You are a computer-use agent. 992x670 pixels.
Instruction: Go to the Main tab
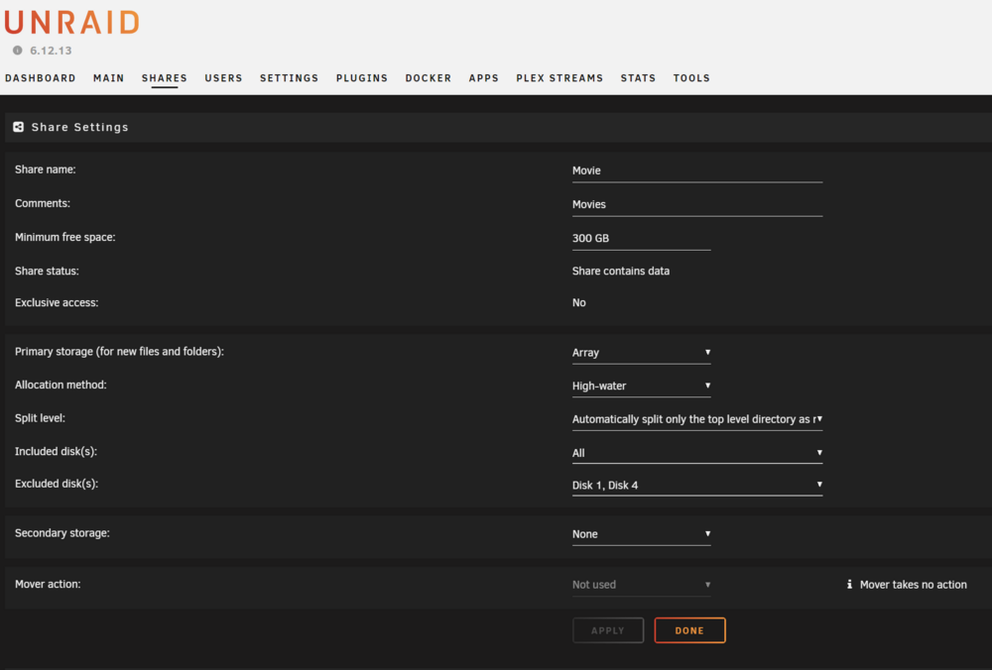(x=109, y=78)
